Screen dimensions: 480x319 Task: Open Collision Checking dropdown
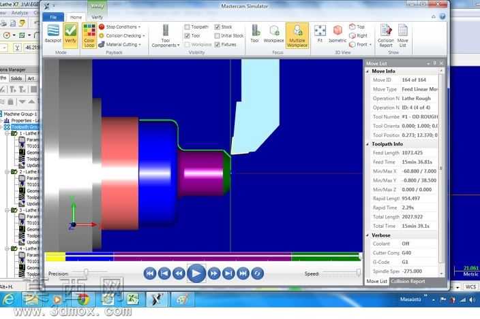tap(122, 36)
